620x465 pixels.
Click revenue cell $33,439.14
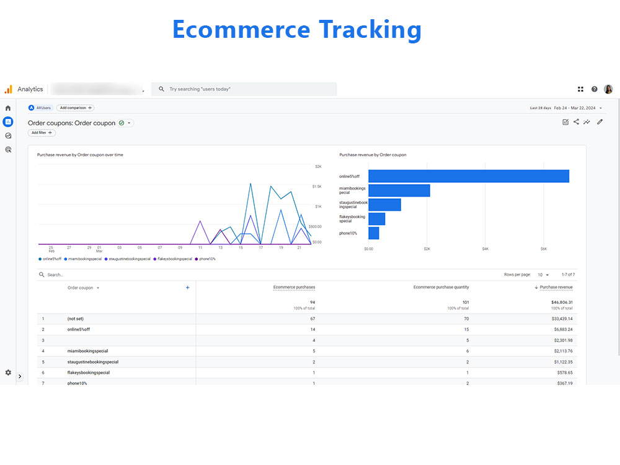[562, 319]
